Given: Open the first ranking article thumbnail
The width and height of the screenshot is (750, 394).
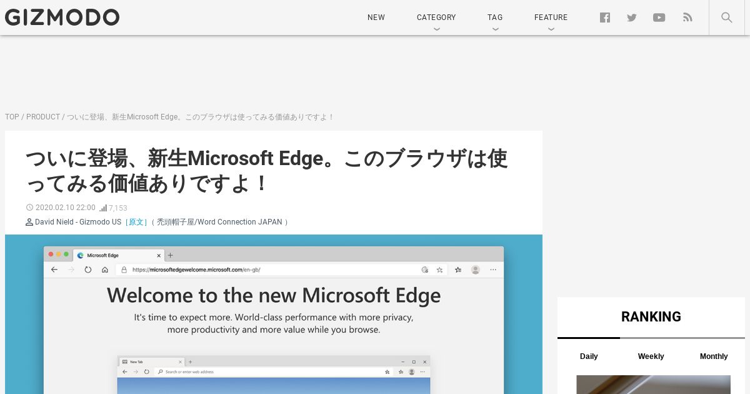Looking at the screenshot, I should tap(653, 385).
